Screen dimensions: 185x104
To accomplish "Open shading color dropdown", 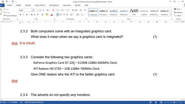I will click(x=80, y=15).
